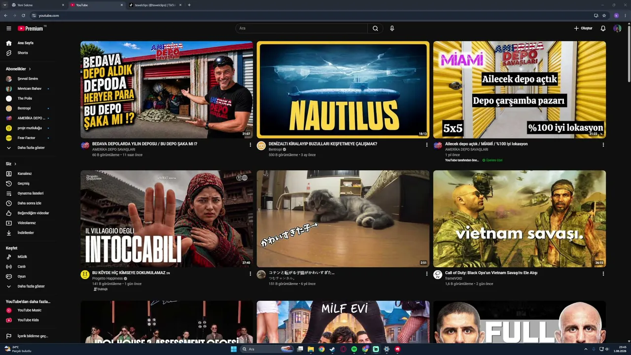The height and width of the screenshot is (355, 631).
Task: Switch to the TikTok tewelclips tab
Action: pos(156,5)
